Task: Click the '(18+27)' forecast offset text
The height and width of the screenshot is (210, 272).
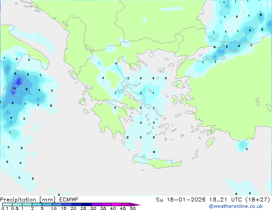Action: click(x=258, y=200)
